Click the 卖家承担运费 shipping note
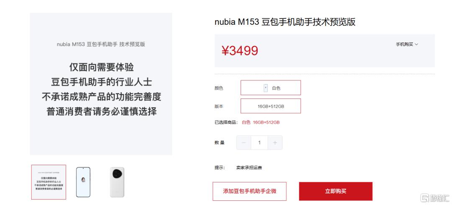Image resolution: width=452 pixels, height=205 pixels. point(249,168)
